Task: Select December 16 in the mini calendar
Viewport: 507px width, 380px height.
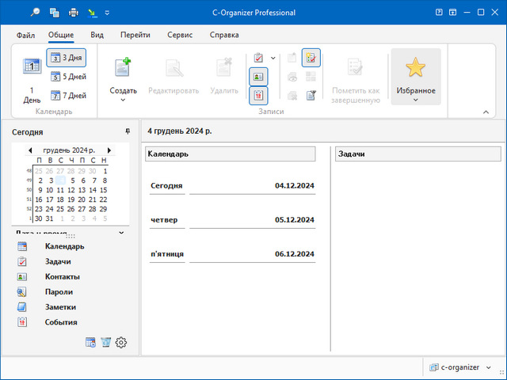Action: tap(40, 199)
